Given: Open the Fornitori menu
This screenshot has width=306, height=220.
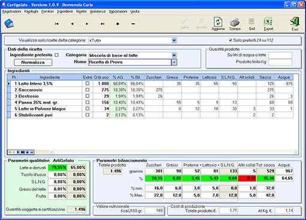Looking at the screenshot, I should [47, 11].
